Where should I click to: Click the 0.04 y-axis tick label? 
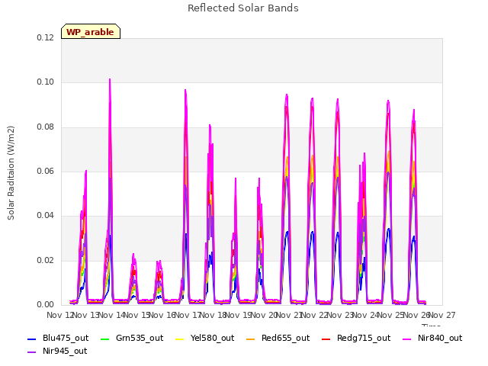point(46,216)
